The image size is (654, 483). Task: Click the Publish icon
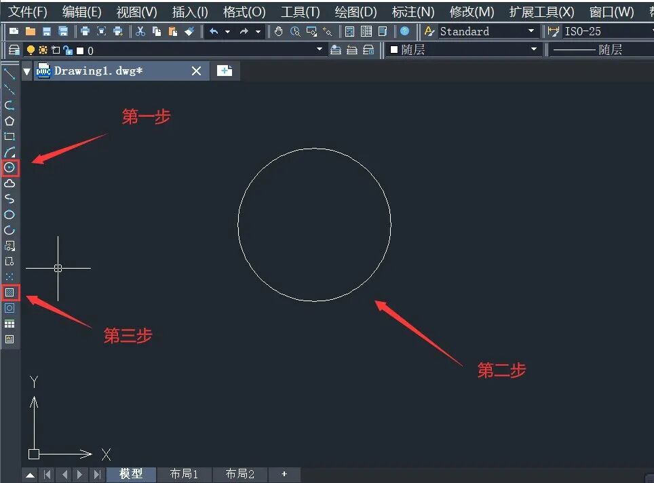click(118, 31)
